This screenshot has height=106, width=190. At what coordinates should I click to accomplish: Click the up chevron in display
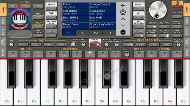(123, 19)
